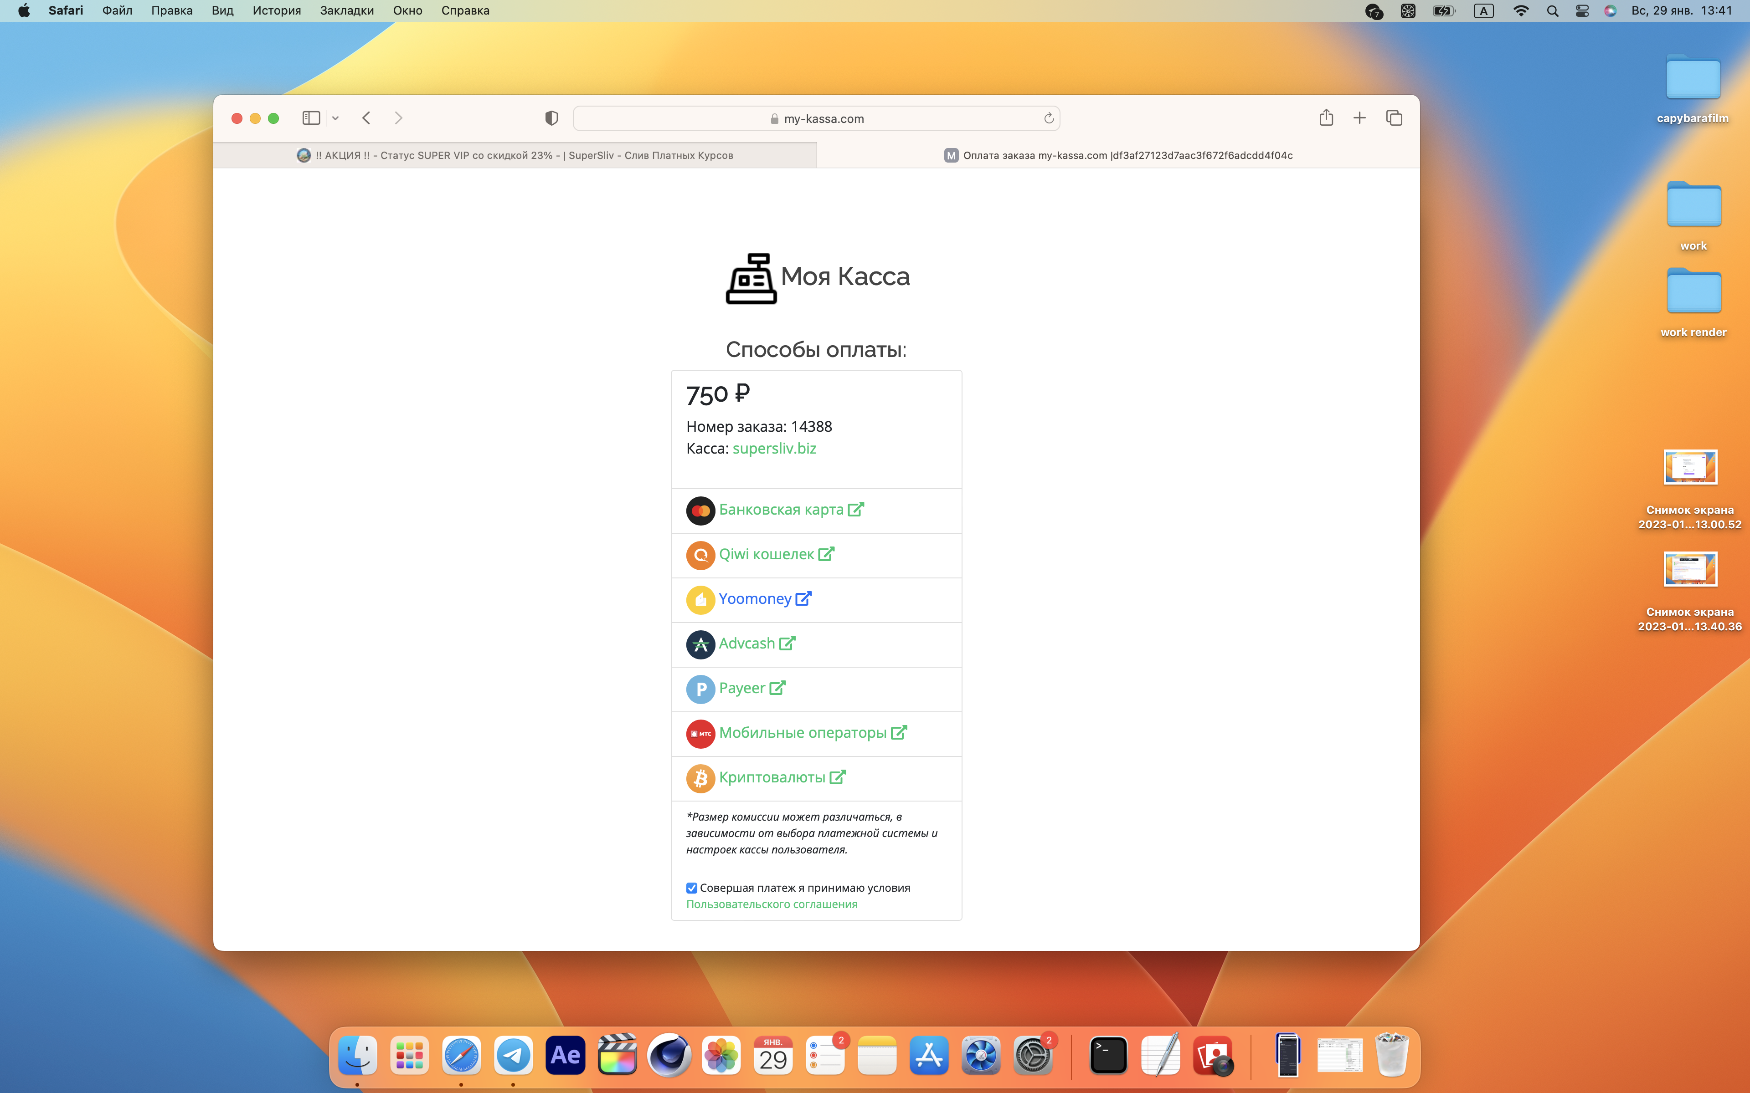1750x1093 pixels.
Task: Click the my-kassa.com address bar
Action: (x=816, y=118)
